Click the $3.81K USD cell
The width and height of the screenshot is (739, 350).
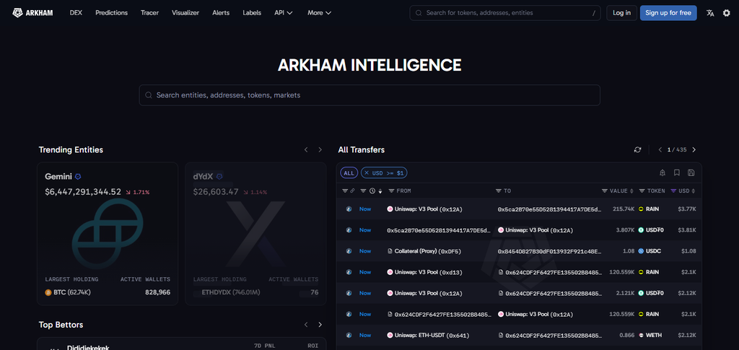687,230
